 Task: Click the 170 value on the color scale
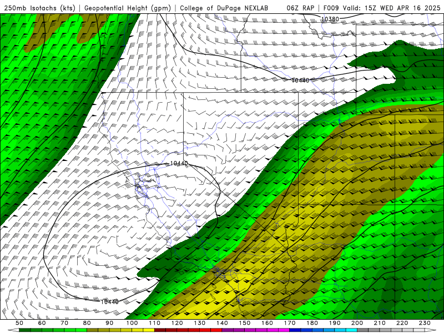tap(290, 323)
